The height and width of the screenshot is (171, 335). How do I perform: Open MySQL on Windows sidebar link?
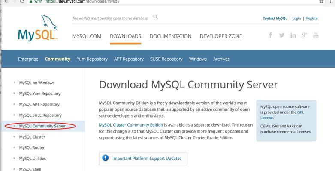tap(37, 83)
